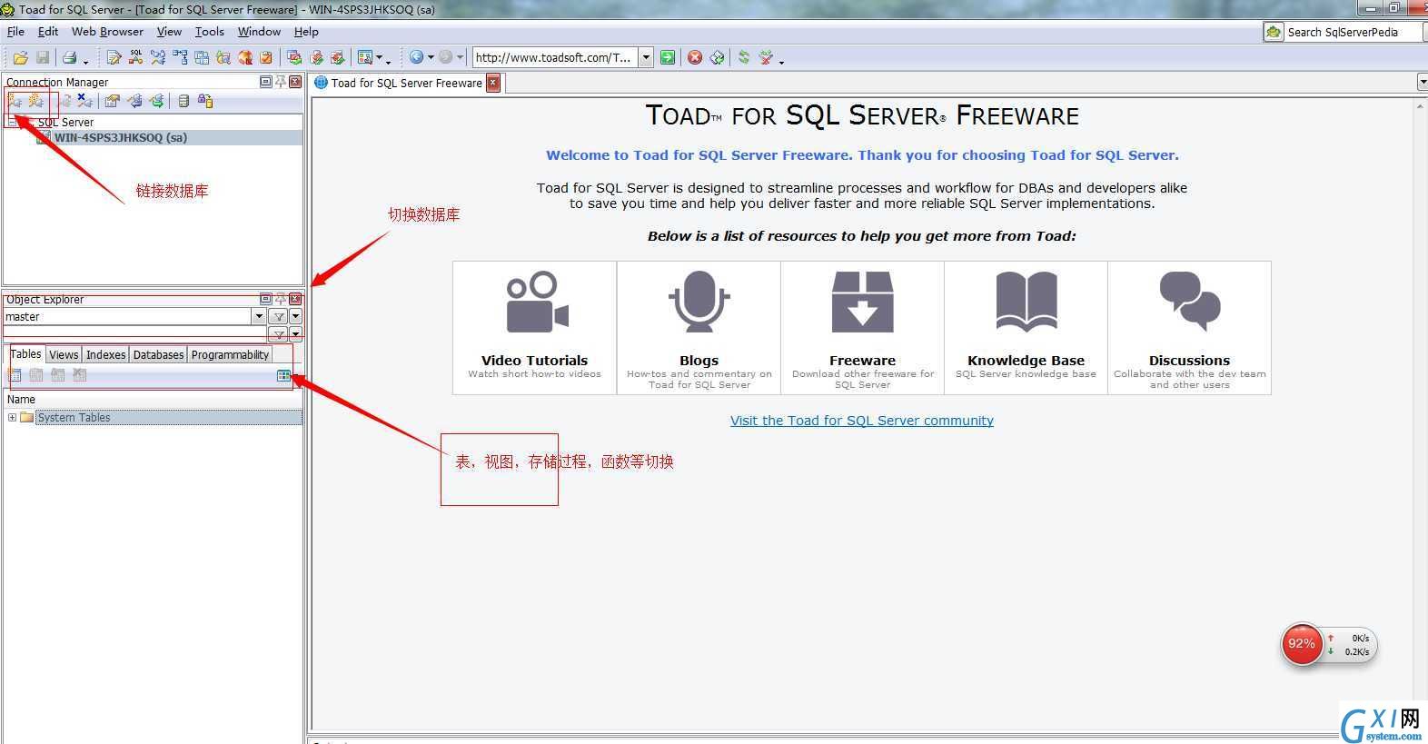Close the Object Explorer panel
This screenshot has width=1428, height=744.
tap(295, 299)
